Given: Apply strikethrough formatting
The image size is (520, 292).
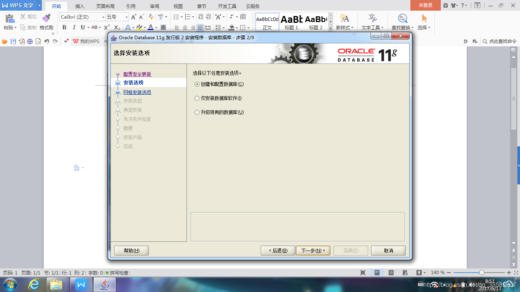Looking at the screenshot, I should pyautogui.click(x=94, y=27).
